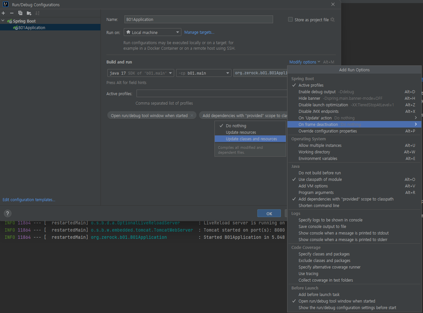Open the java 17 SDK dropdown
423x313 pixels.
tap(140, 73)
